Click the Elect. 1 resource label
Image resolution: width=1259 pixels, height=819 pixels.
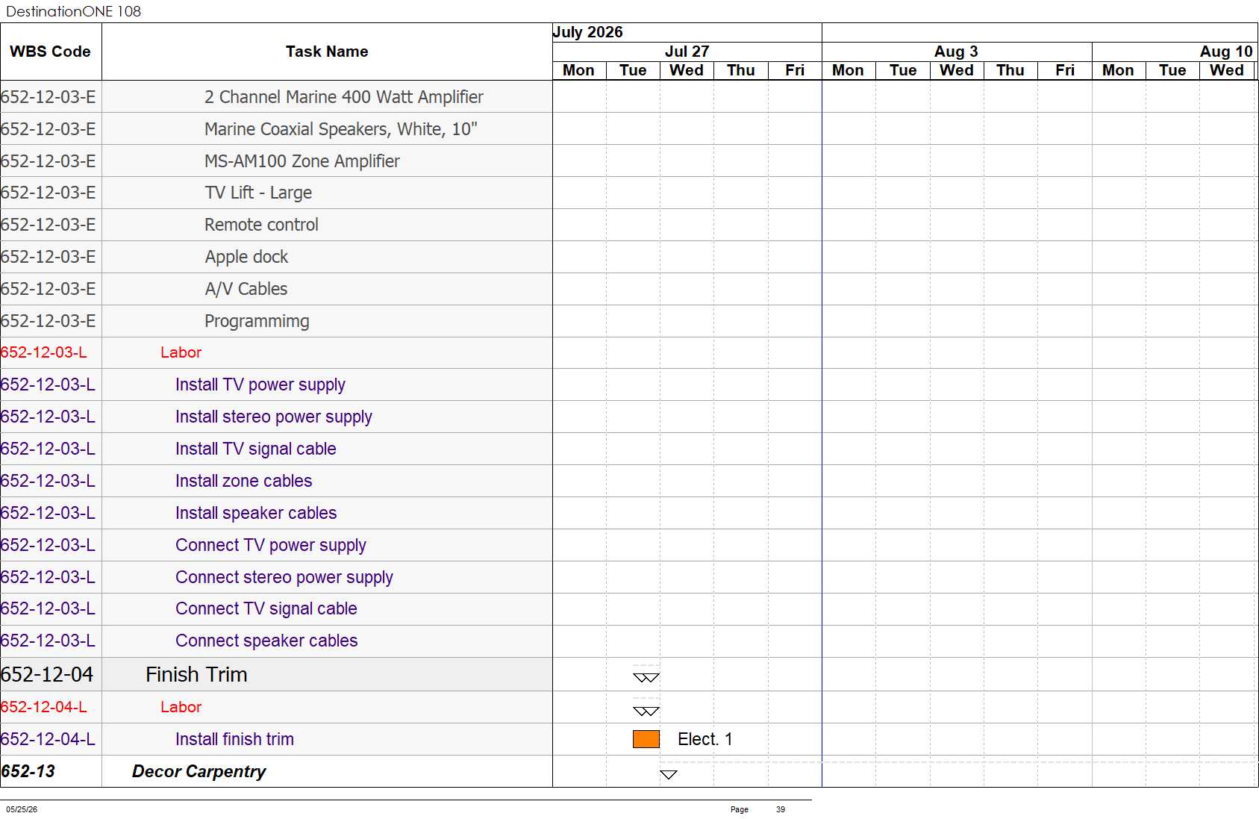click(x=705, y=739)
